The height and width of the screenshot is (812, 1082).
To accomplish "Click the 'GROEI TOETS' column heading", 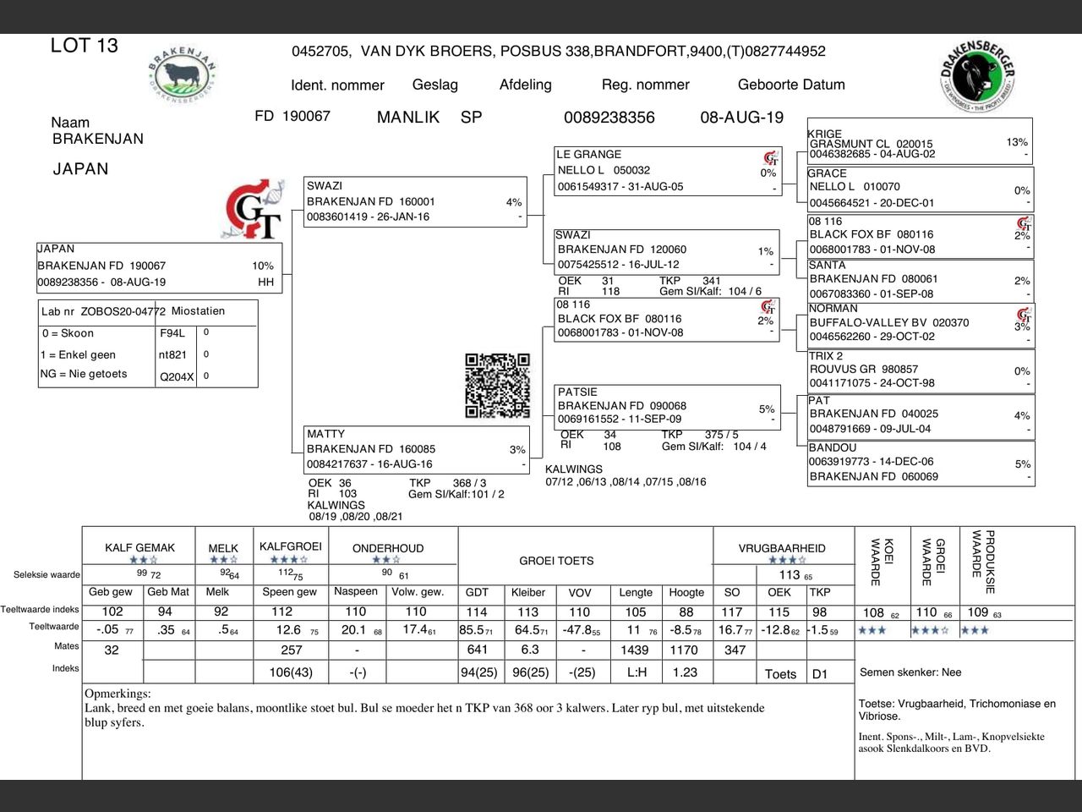I will pyautogui.click(x=556, y=561).
